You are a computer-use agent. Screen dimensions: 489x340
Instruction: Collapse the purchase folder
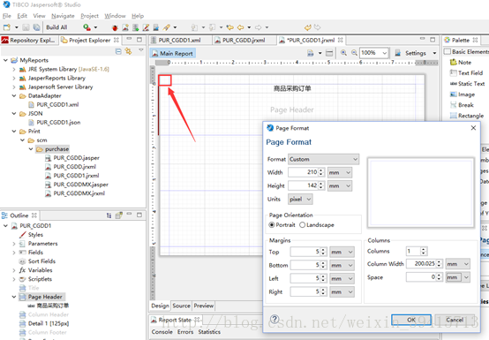coord(31,149)
